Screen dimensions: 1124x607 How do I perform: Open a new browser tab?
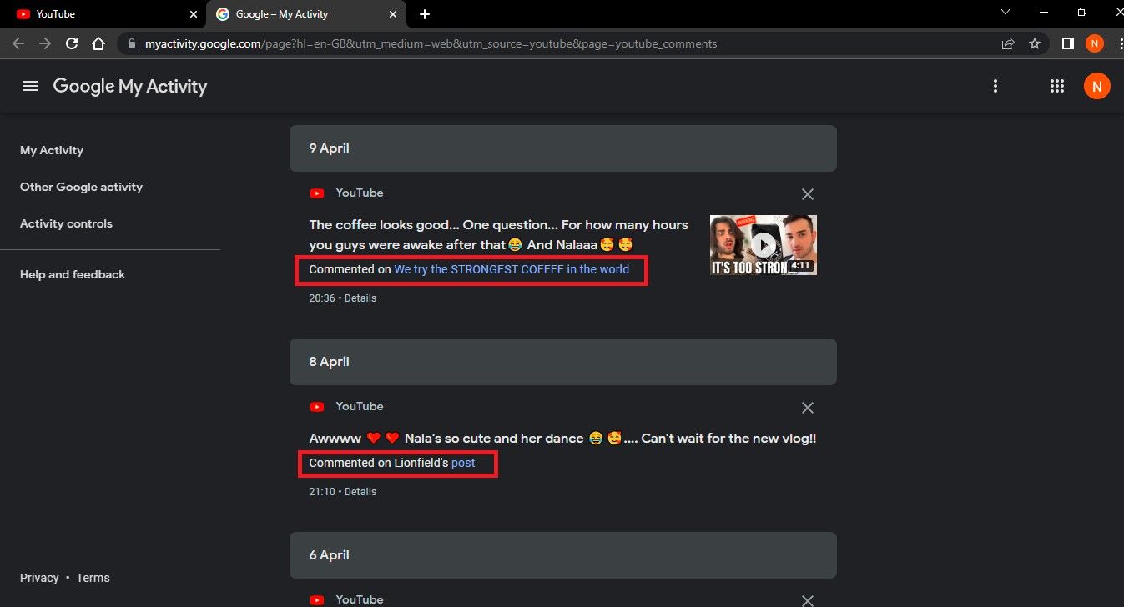click(x=425, y=14)
